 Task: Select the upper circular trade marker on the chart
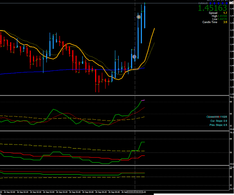139,17
